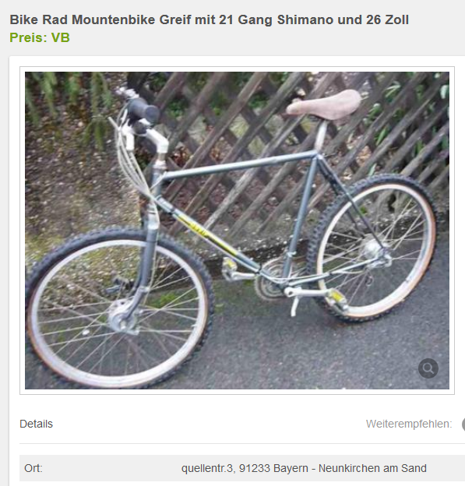Viewport: 465px width, 486px height.
Task: Click the postal code 91233
Action: 255,468
